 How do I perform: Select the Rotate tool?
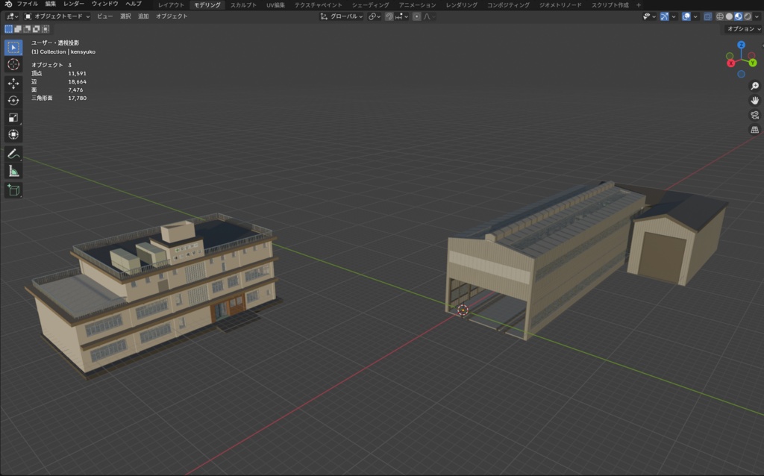13,101
